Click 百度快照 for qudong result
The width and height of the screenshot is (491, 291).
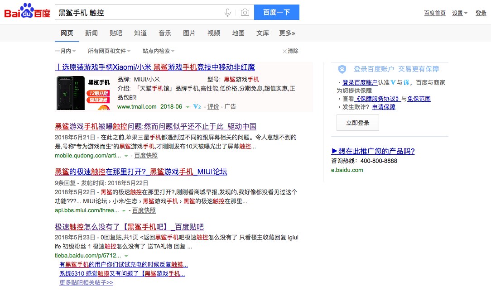(x=146, y=156)
